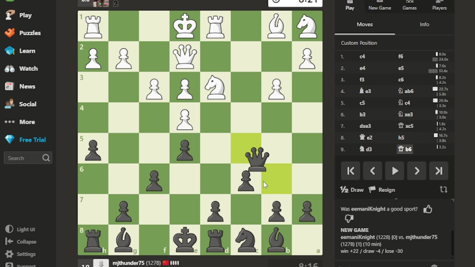Click the black queen on the board
Viewport: 475px width, 267px height.
[257, 159]
